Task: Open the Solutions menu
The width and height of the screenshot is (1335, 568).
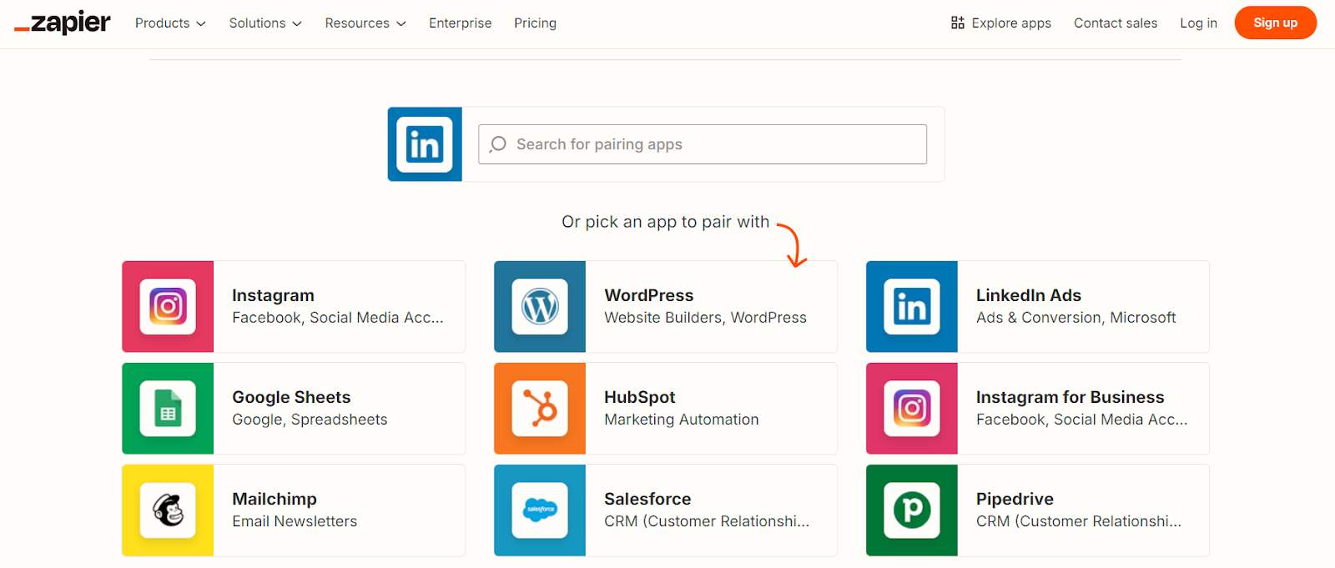Action: coord(265,23)
